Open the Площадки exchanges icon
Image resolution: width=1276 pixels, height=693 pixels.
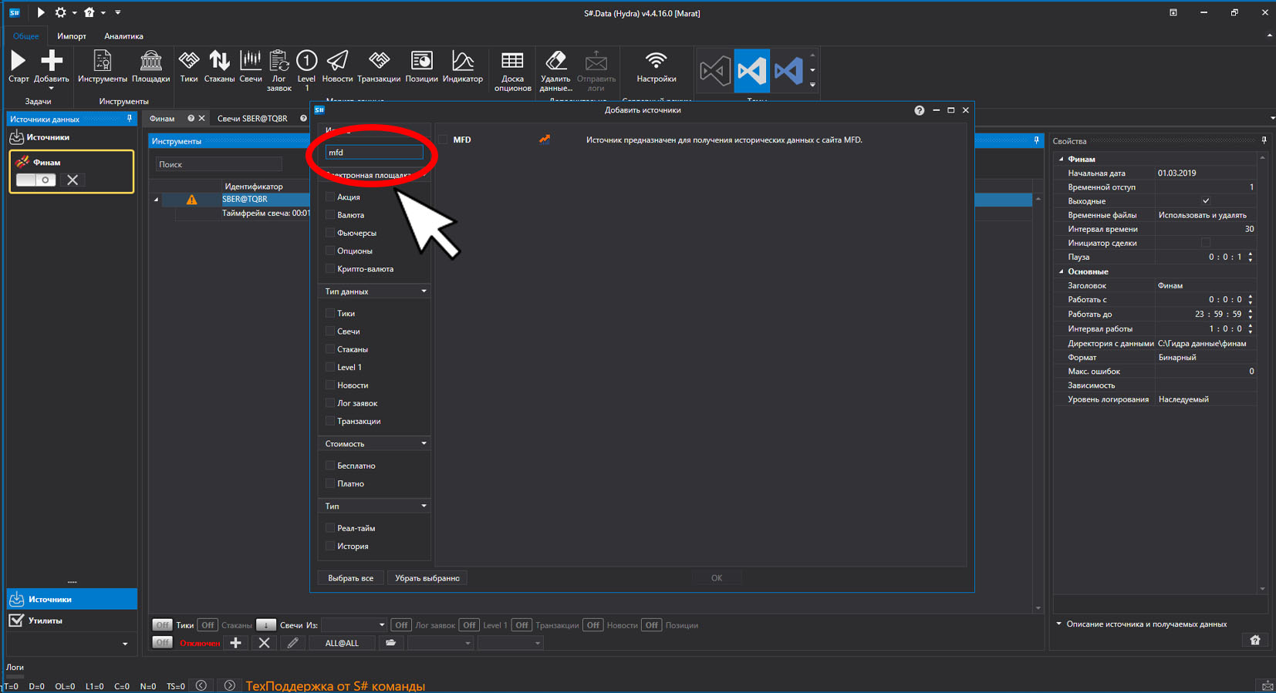click(x=150, y=66)
